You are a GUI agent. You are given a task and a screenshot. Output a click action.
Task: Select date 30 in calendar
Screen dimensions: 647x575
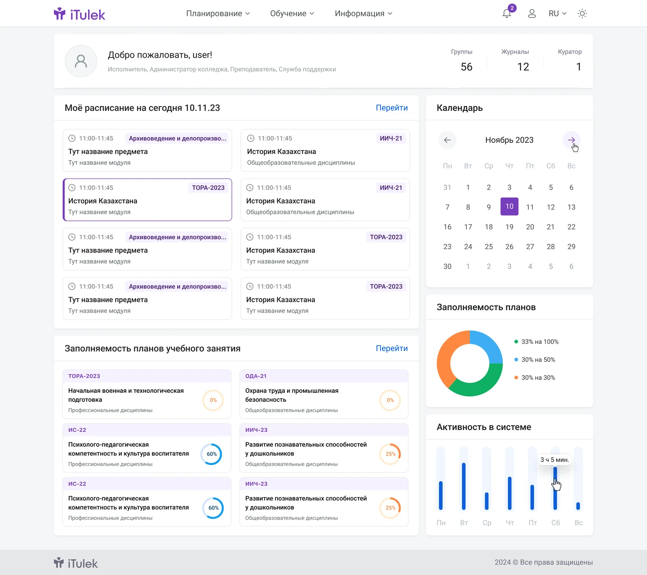(x=448, y=266)
